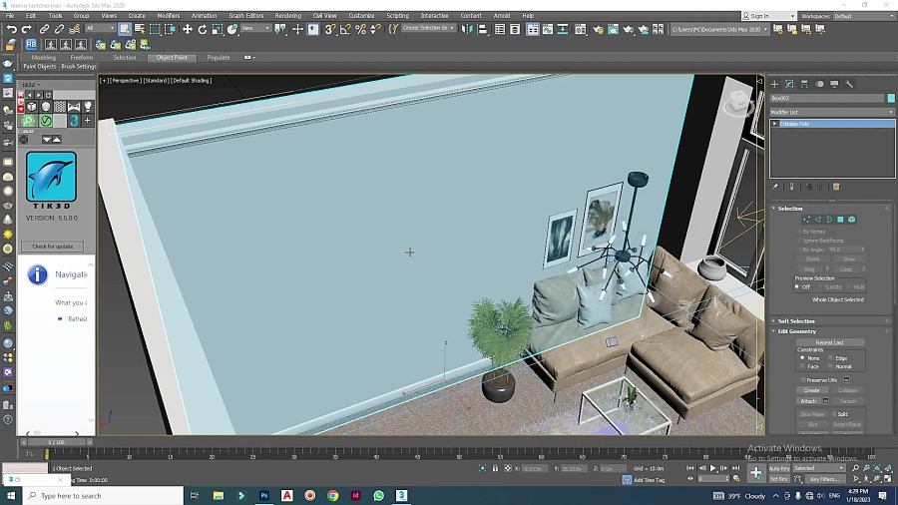Enable the Preserve UVs checkbox
The image size is (898, 505).
[803, 380]
